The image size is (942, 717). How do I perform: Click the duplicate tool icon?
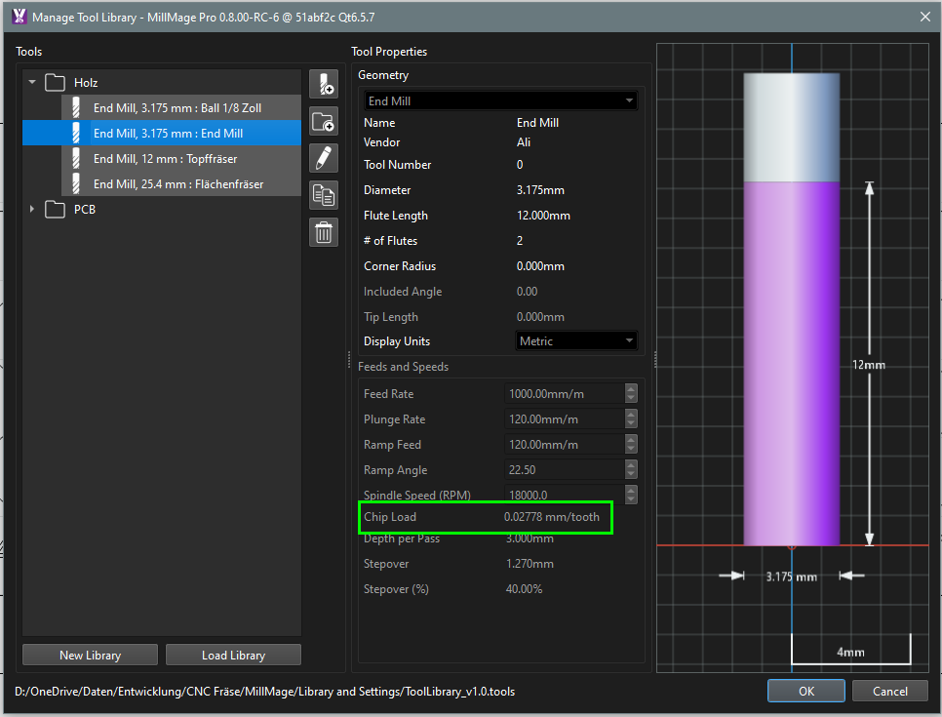tap(324, 195)
